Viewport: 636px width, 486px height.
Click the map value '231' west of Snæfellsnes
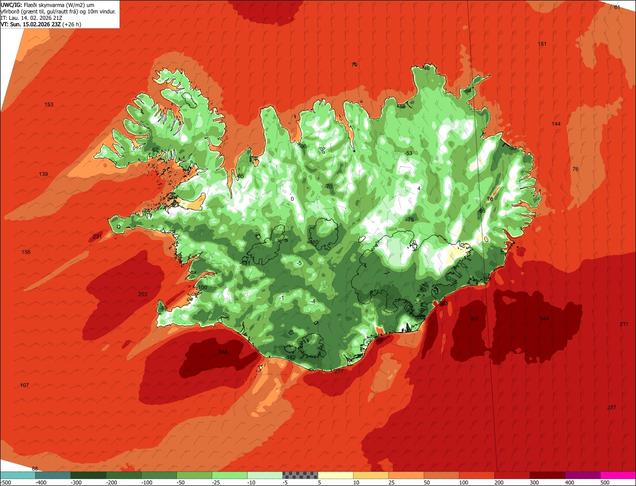coord(97,237)
